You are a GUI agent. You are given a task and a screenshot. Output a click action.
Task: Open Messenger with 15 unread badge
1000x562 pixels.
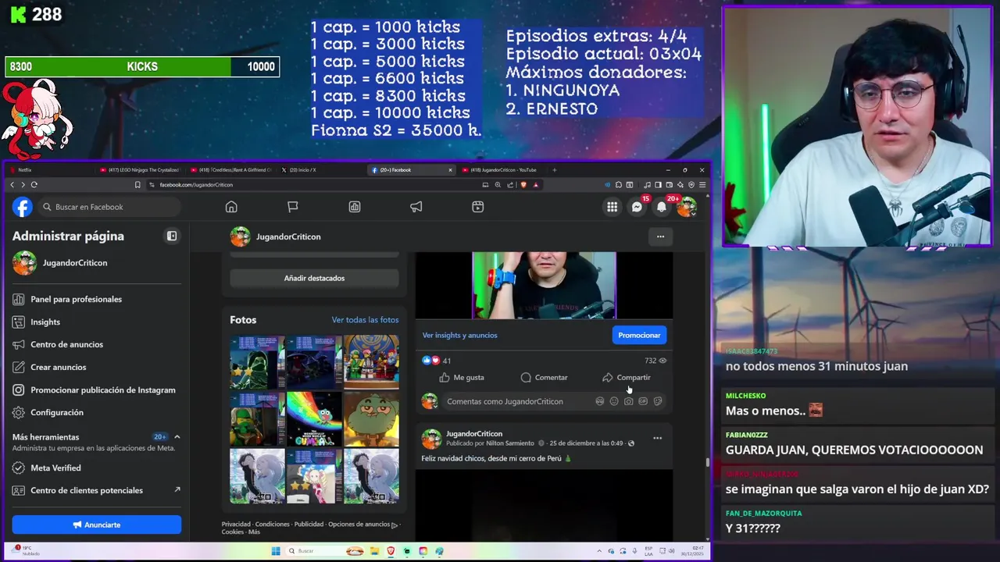click(637, 207)
